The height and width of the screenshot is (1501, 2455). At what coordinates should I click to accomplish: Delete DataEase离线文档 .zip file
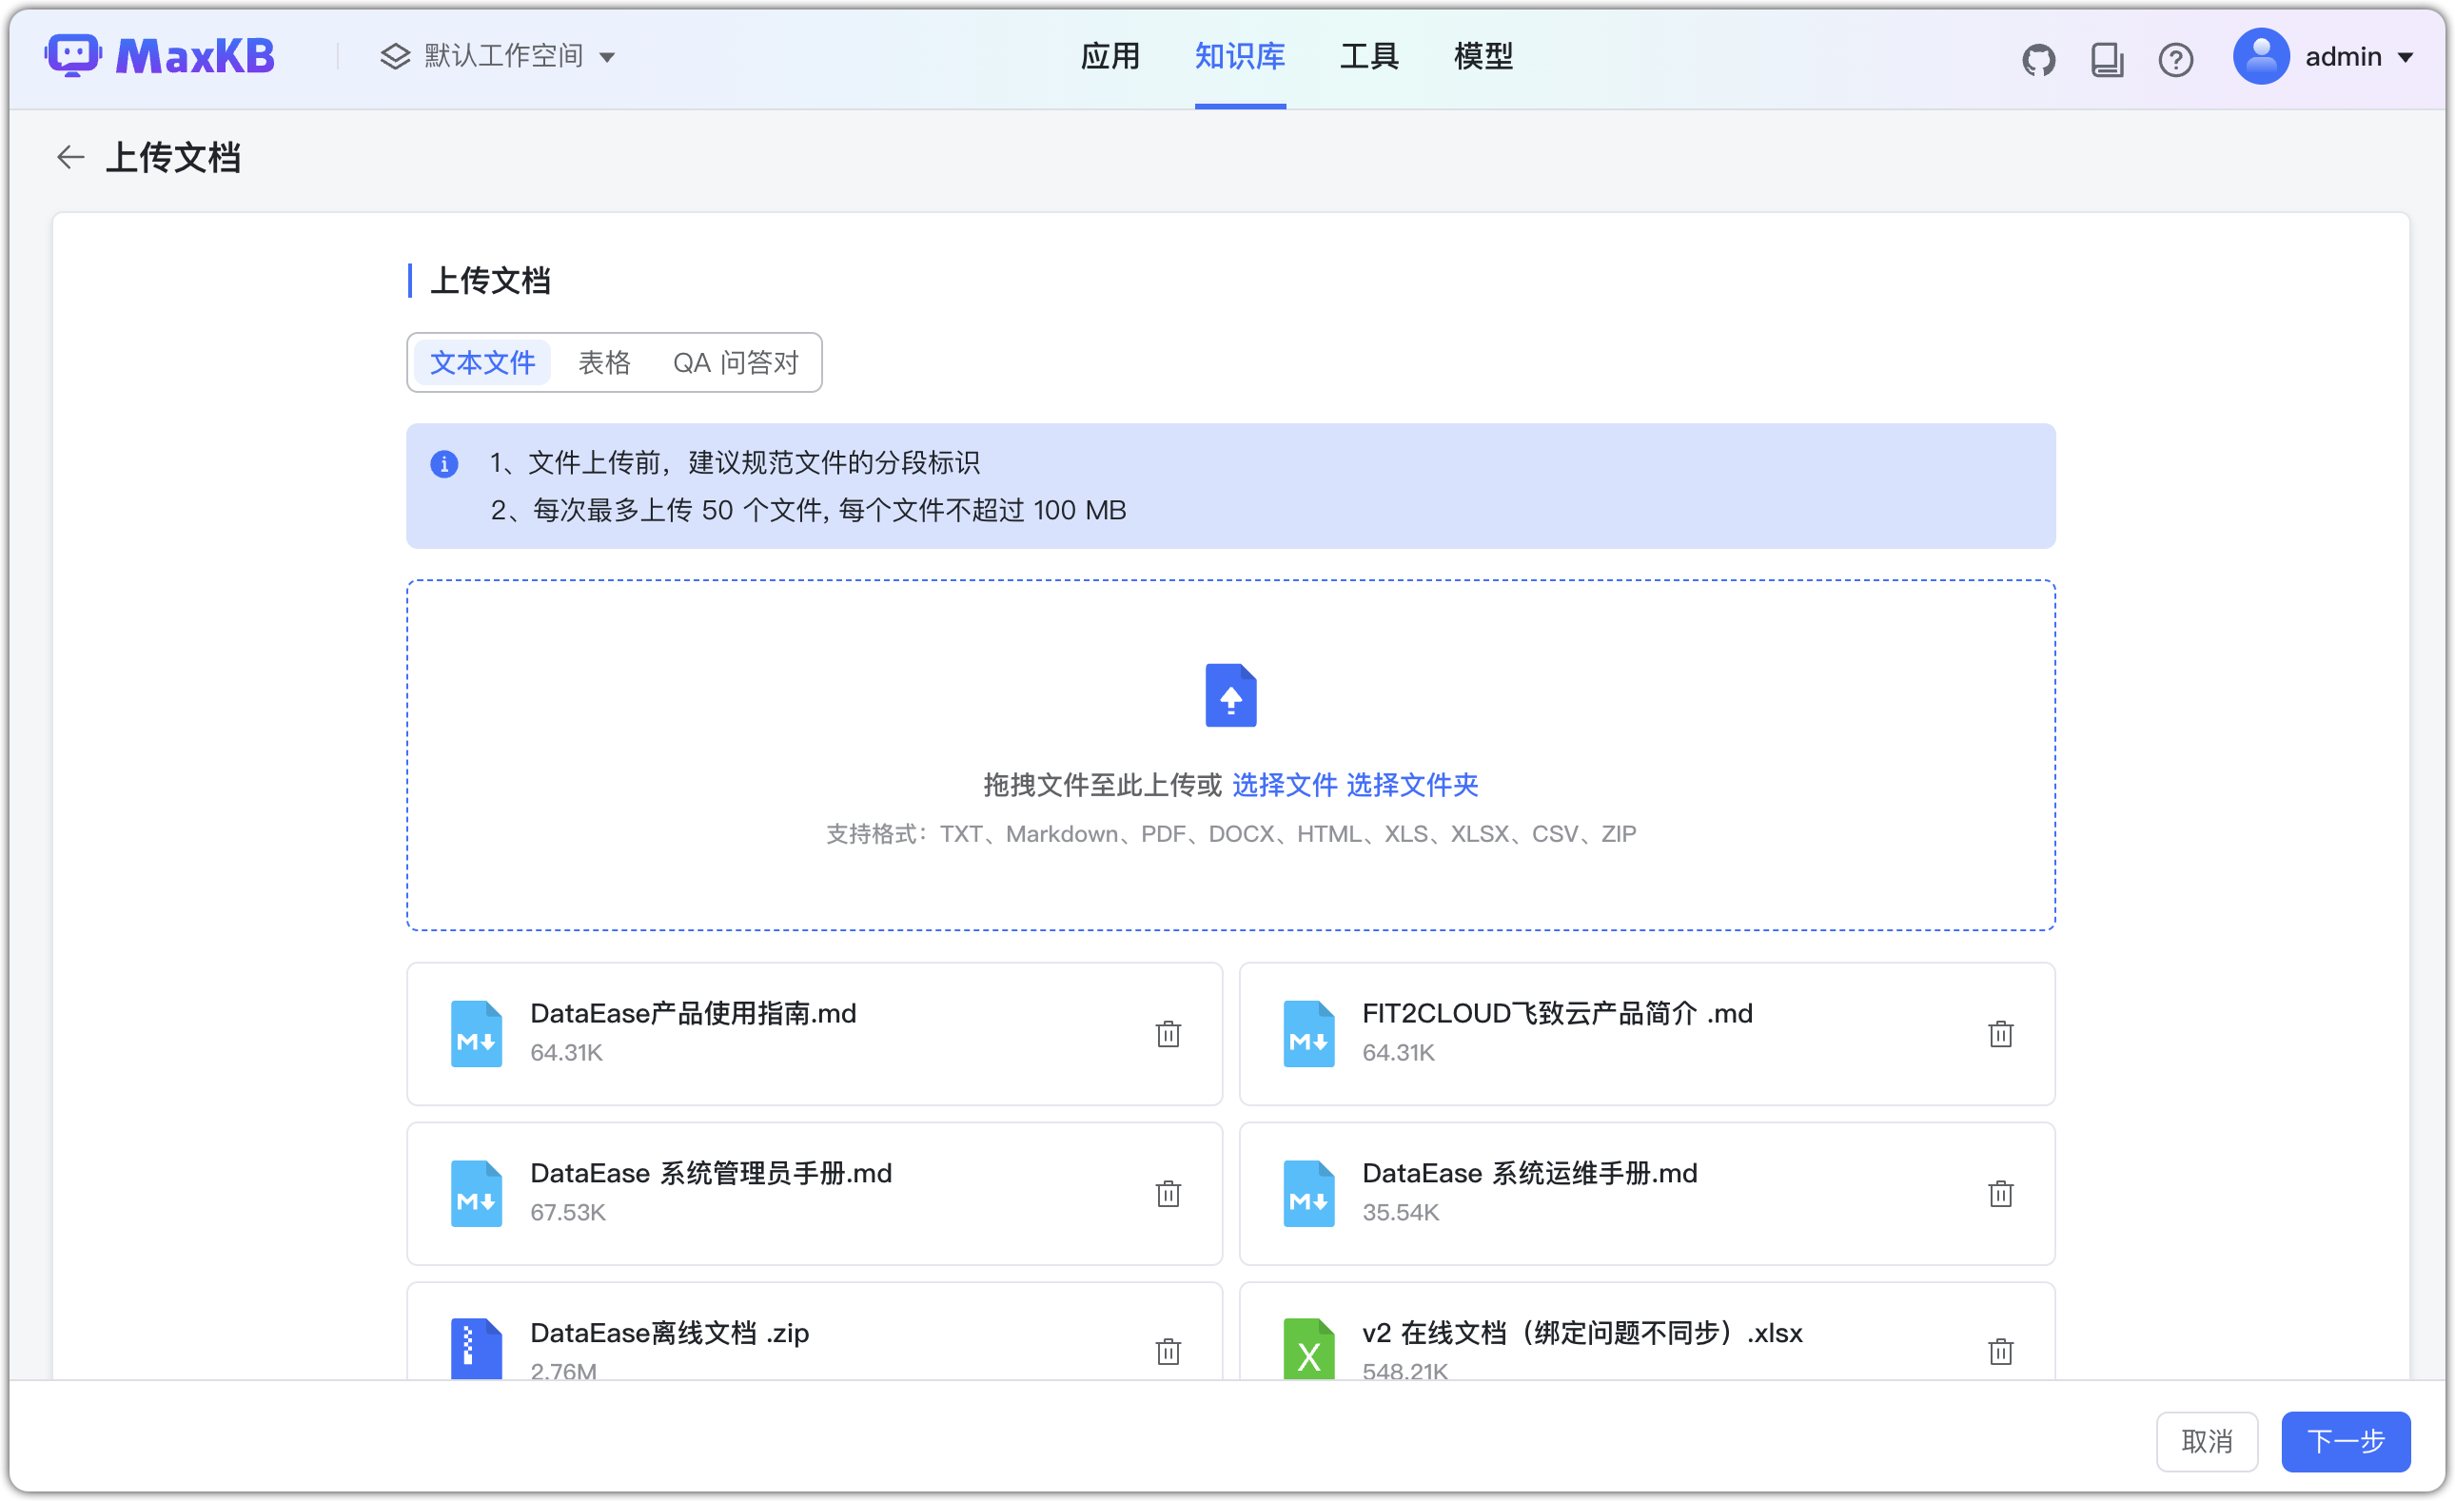[x=1168, y=1351]
